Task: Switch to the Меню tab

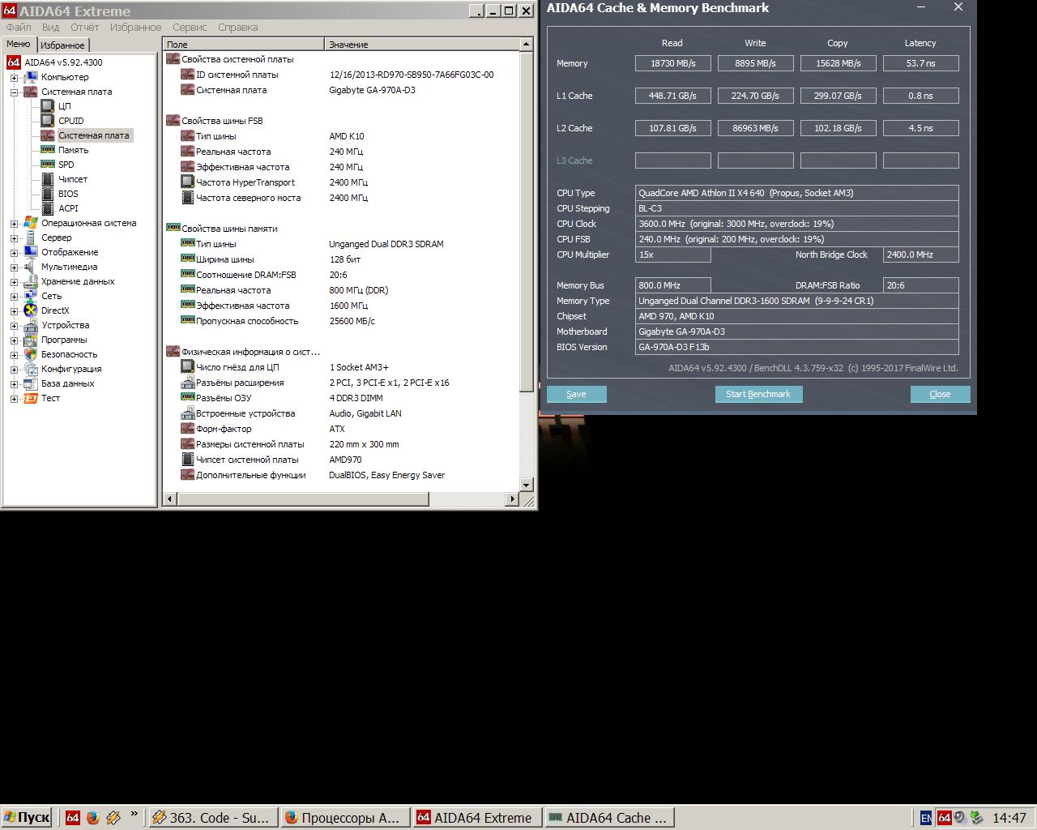Action: [x=18, y=44]
